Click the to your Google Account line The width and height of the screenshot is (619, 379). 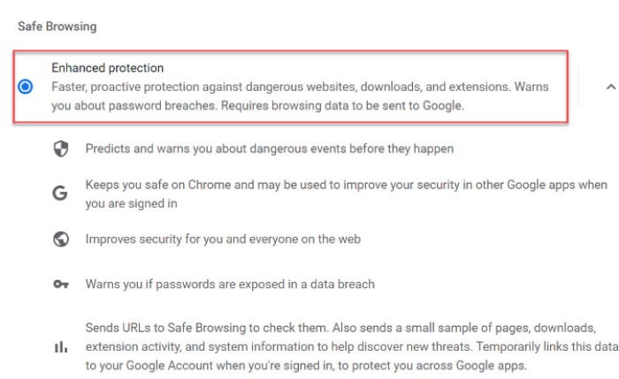tap(306, 366)
